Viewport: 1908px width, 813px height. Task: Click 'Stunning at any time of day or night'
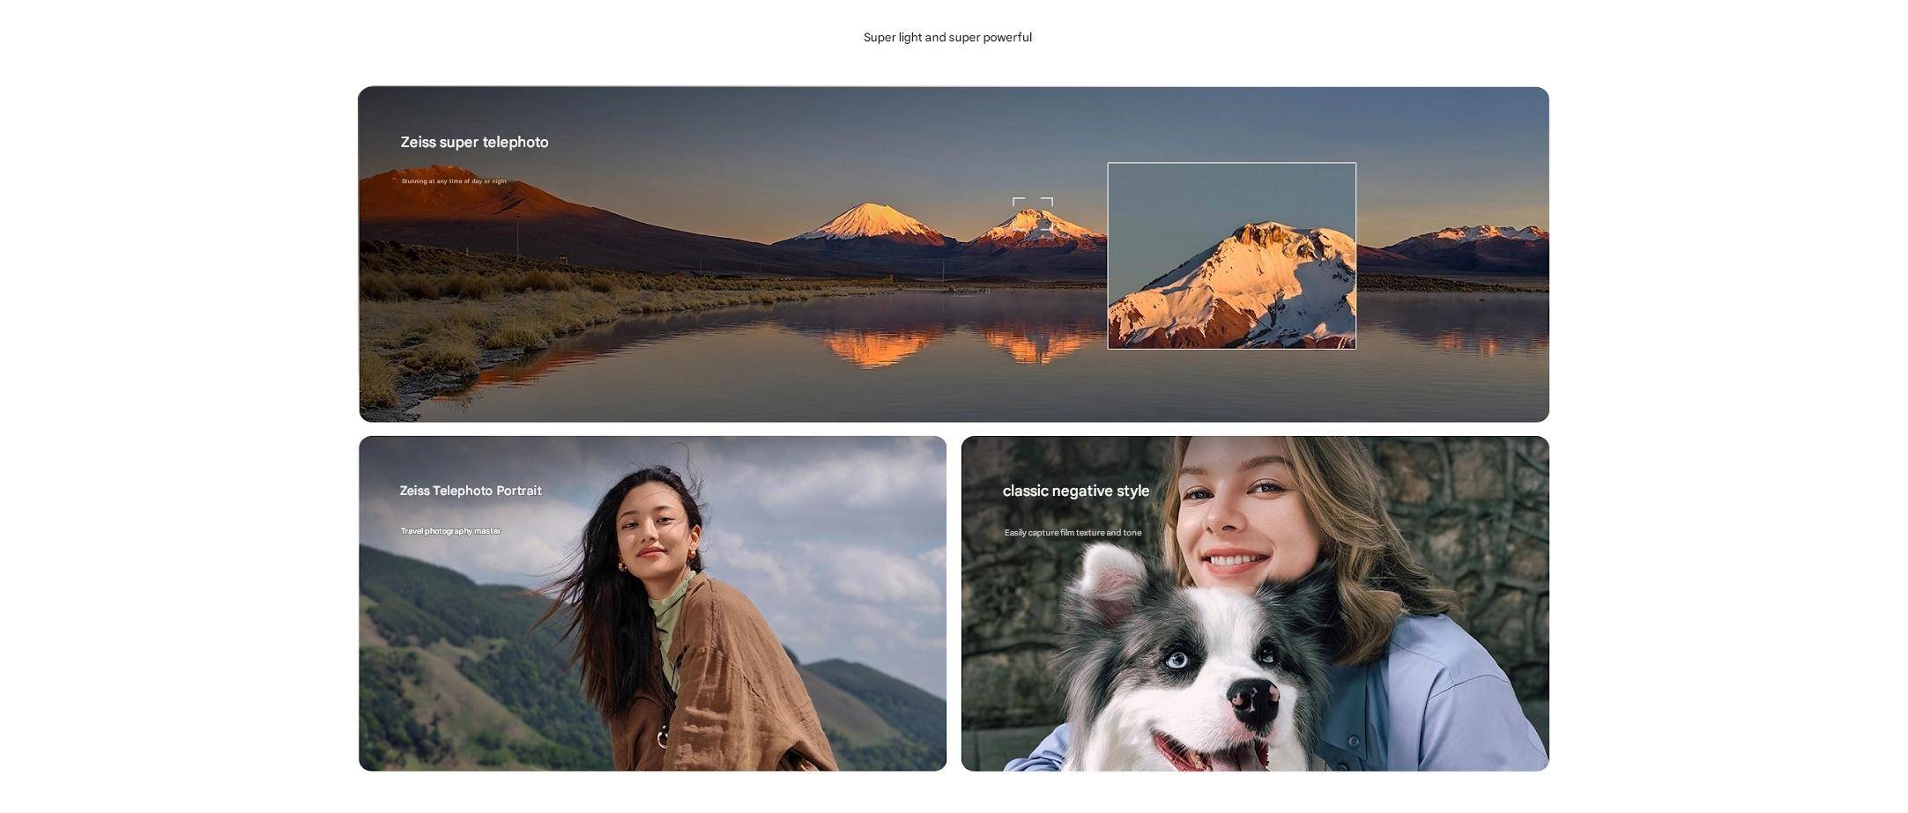454,181
